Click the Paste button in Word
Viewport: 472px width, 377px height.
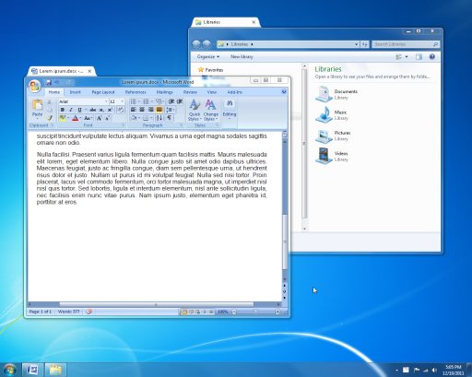pos(37,109)
